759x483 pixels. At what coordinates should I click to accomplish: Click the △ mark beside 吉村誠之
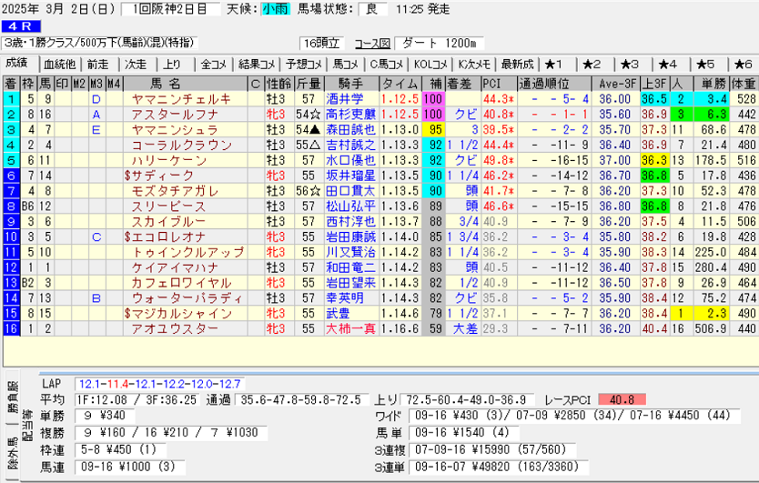(315, 145)
